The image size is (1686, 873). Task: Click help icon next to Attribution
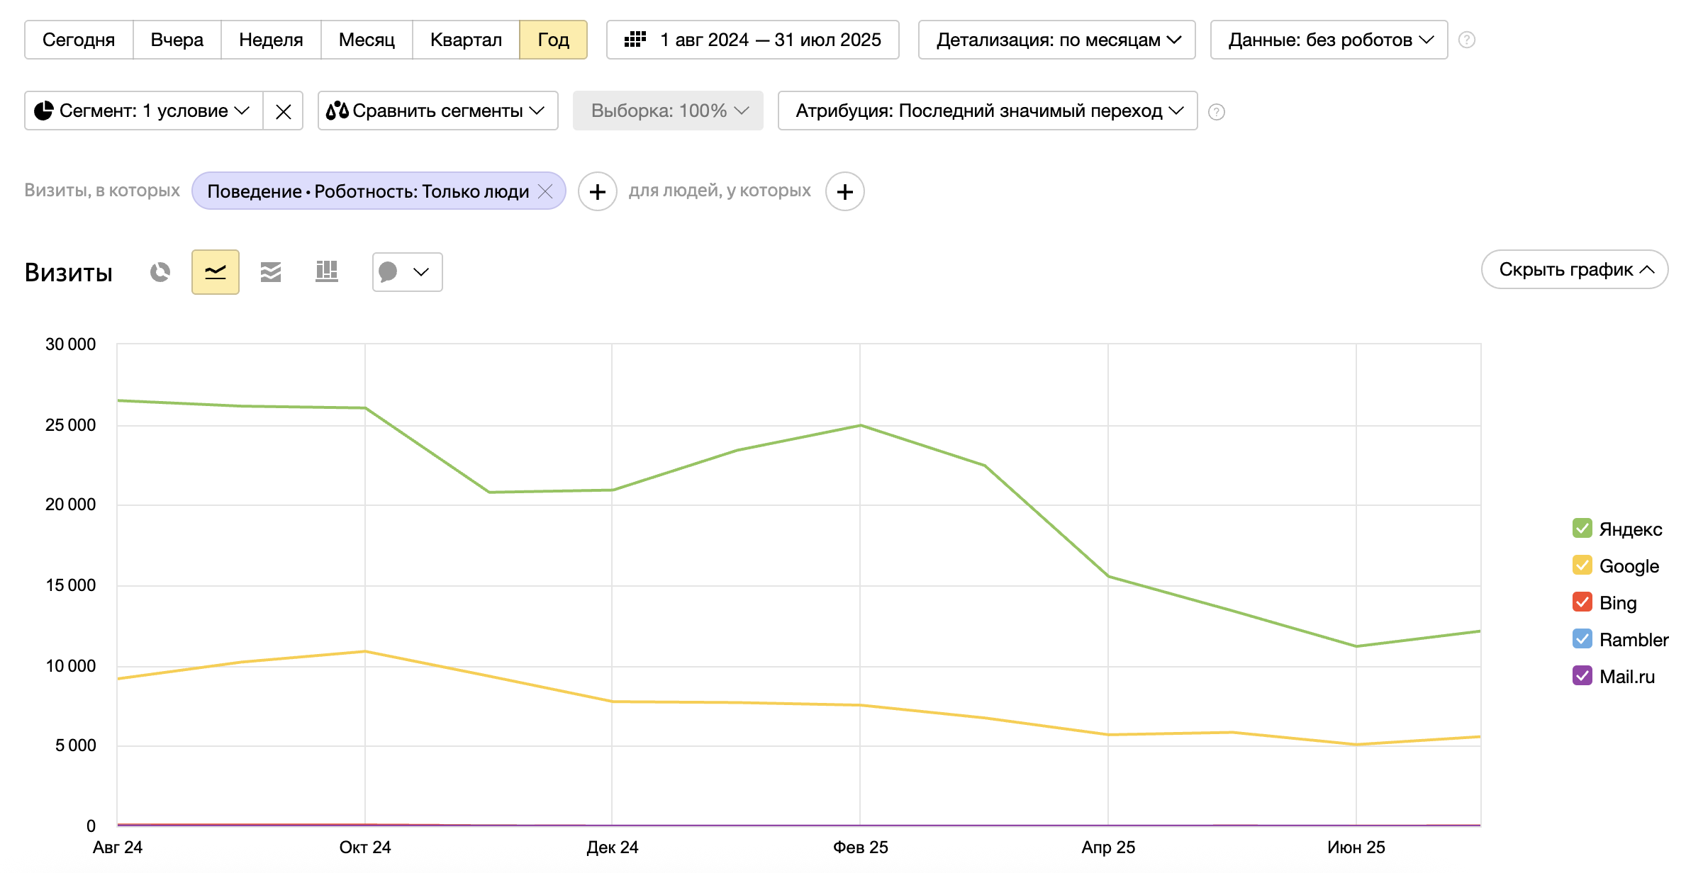1216,112
